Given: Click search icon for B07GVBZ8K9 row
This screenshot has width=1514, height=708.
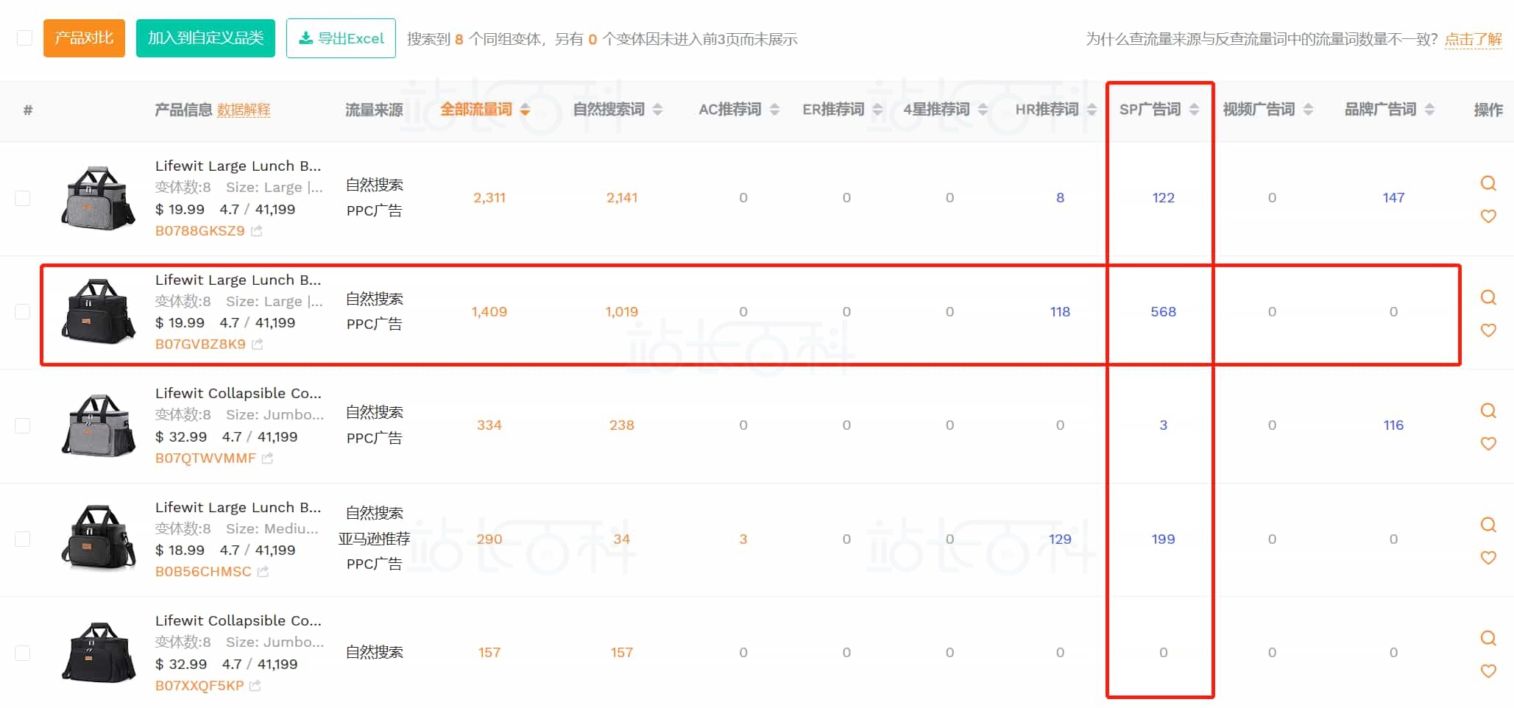Looking at the screenshot, I should click(x=1488, y=297).
